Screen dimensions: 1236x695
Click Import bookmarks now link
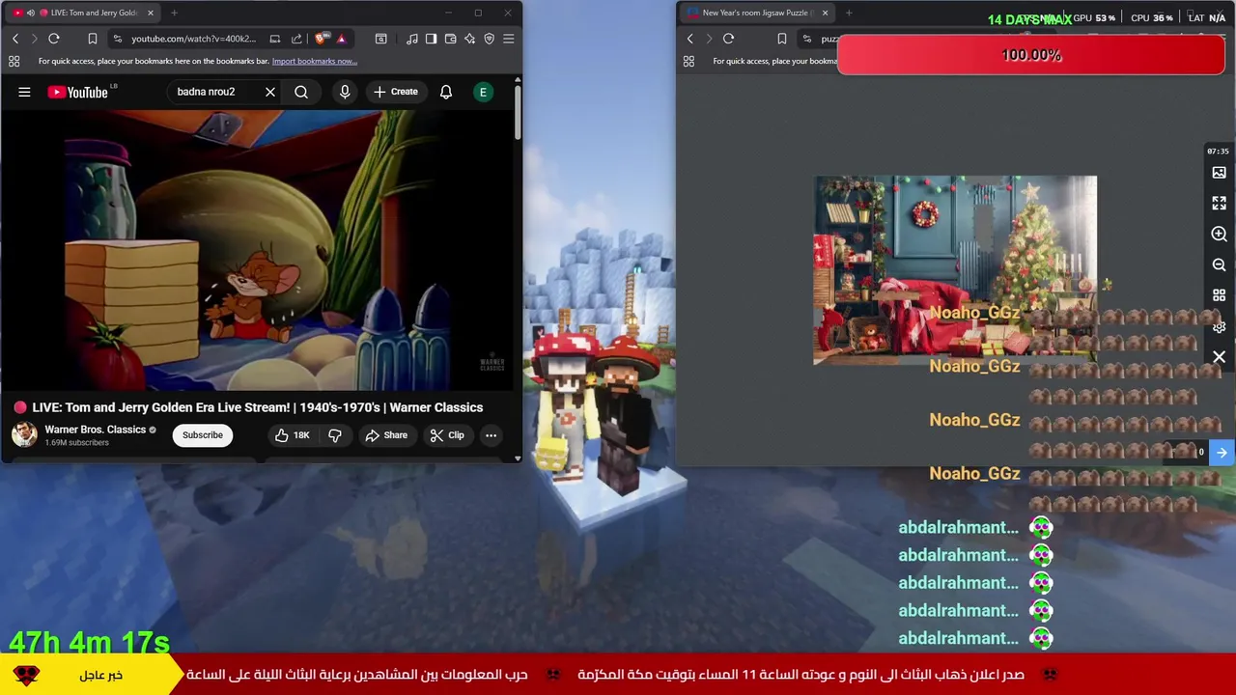coord(315,61)
